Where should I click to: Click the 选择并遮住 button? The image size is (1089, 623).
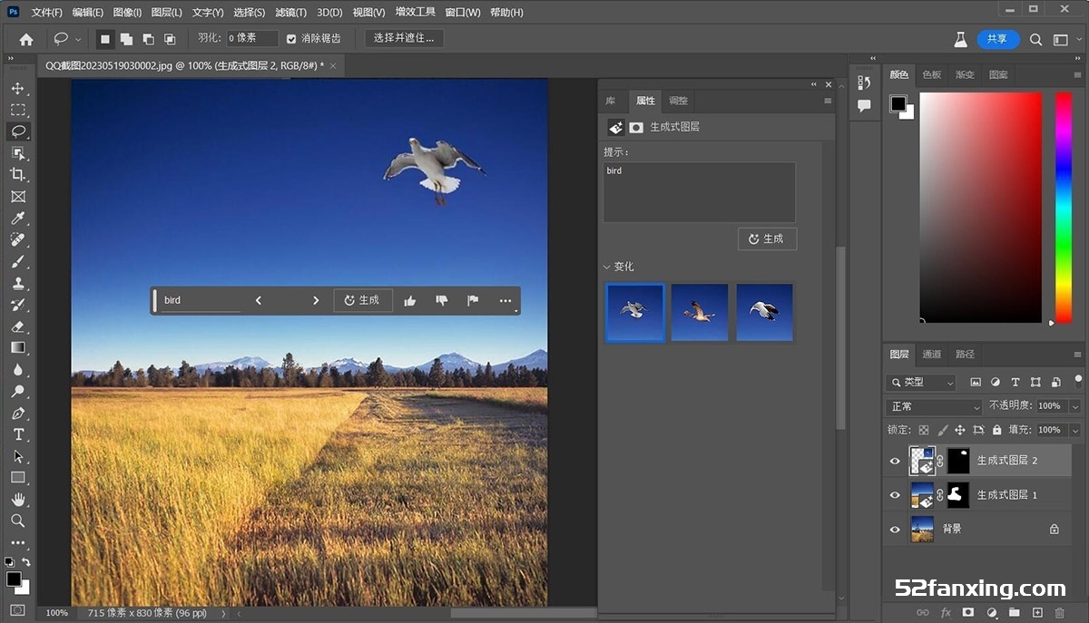(x=405, y=38)
